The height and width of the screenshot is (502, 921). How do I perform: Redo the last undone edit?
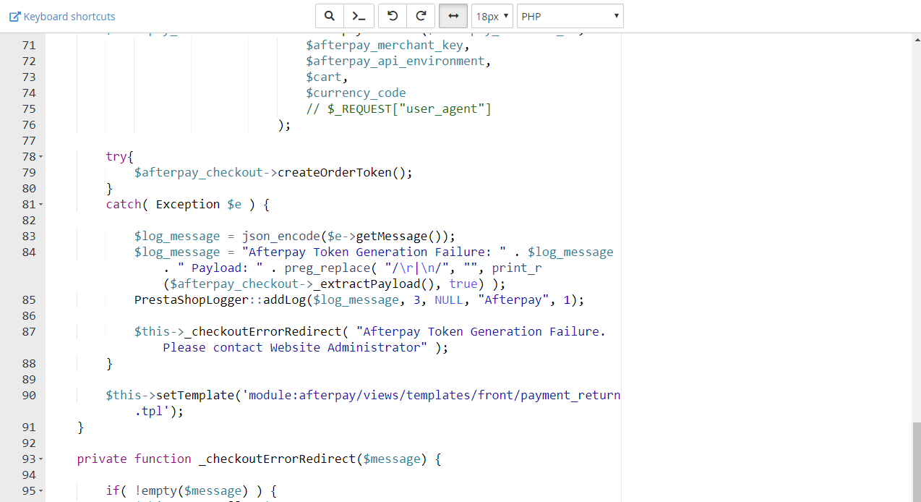421,16
